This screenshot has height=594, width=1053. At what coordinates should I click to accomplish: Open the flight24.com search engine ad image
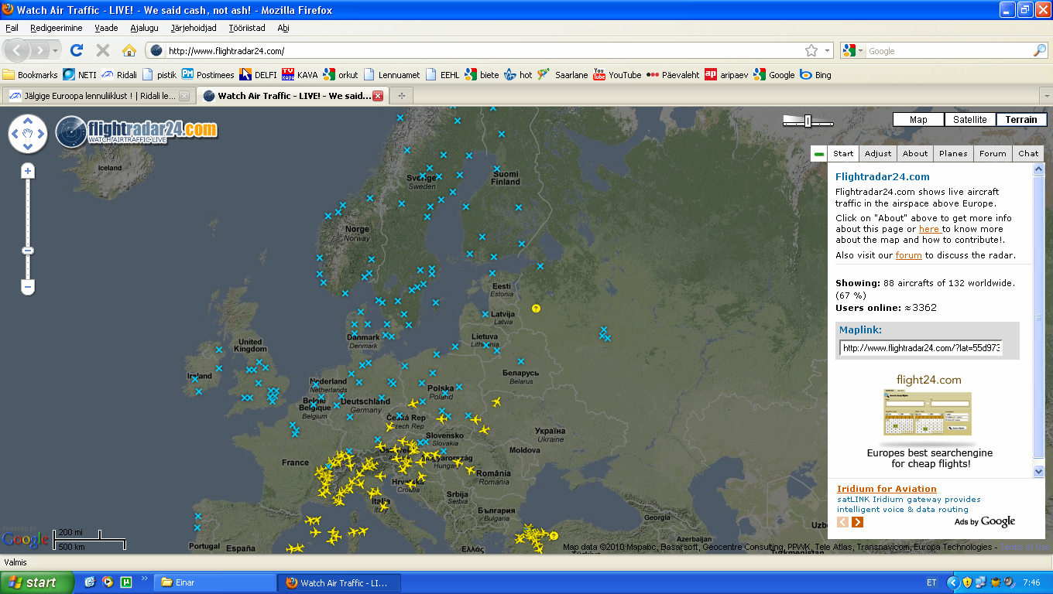929,415
